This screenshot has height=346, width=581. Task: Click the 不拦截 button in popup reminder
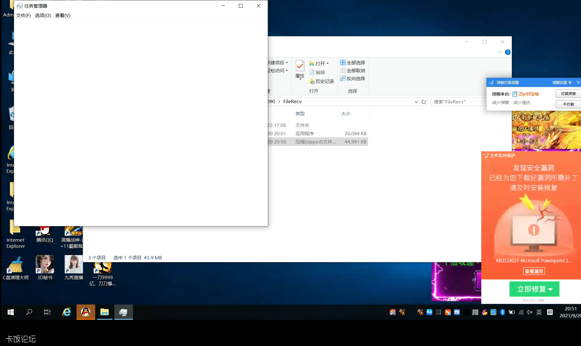pyautogui.click(x=568, y=104)
